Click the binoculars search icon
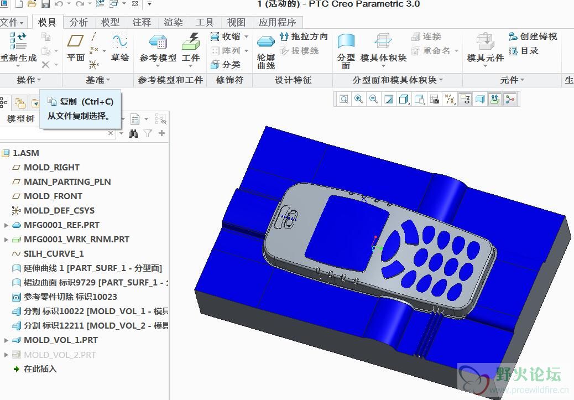The image size is (574, 400). (x=133, y=133)
